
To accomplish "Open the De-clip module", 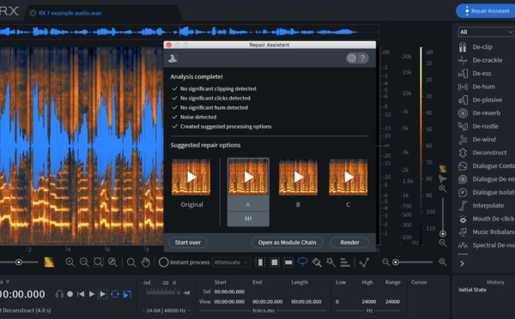I will (x=476, y=47).
